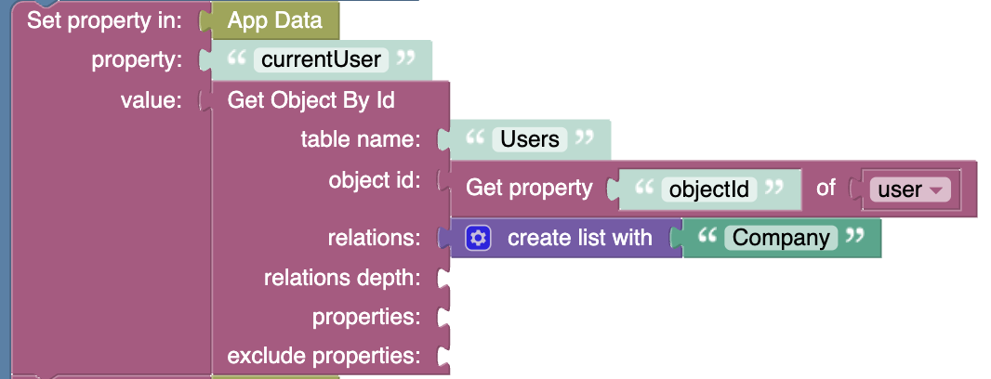
Task: Click the Get property block label
Action: click(528, 189)
